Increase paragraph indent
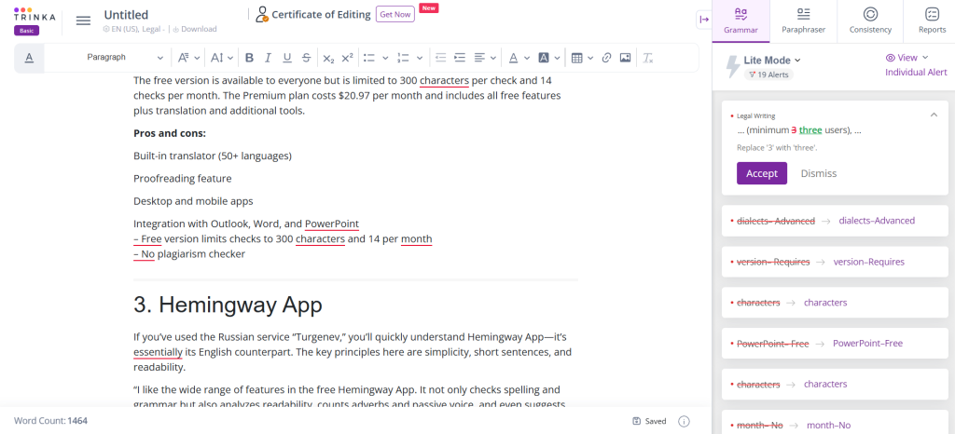 point(460,58)
